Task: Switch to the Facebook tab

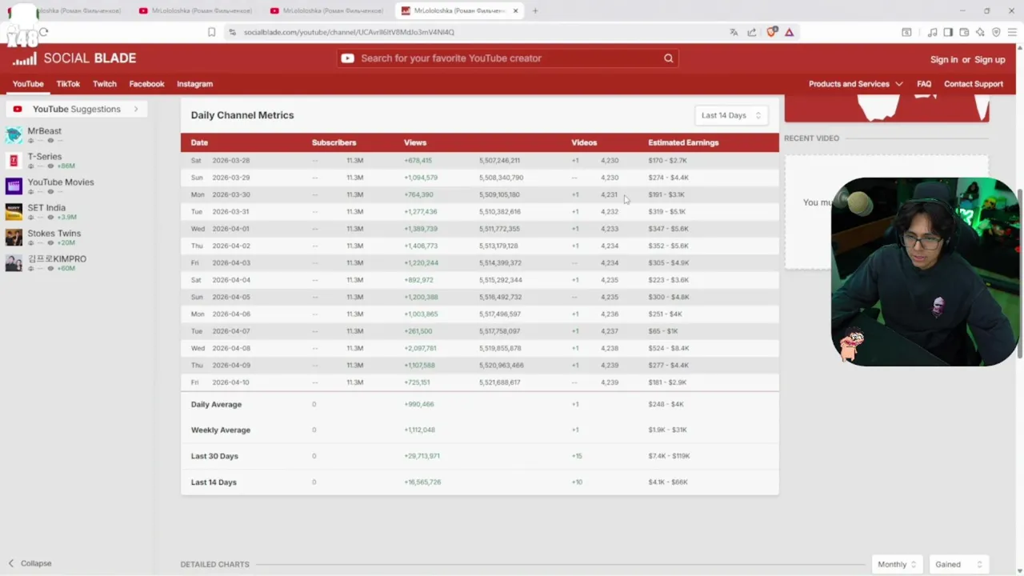Action: tap(146, 84)
